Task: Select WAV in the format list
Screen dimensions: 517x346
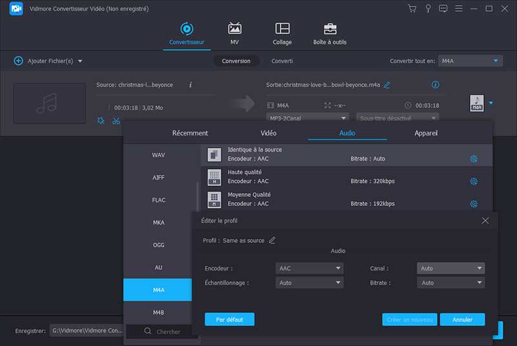Action: point(158,155)
